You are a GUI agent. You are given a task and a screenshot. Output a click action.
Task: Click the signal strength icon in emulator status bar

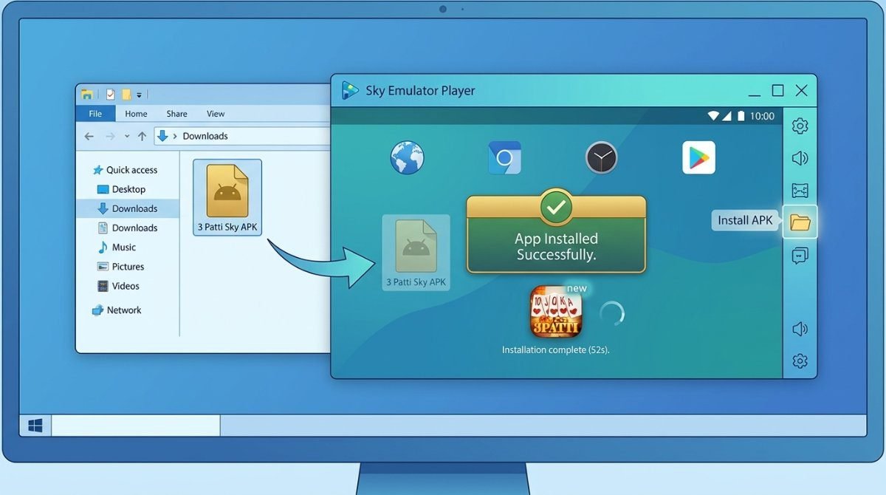(726, 116)
